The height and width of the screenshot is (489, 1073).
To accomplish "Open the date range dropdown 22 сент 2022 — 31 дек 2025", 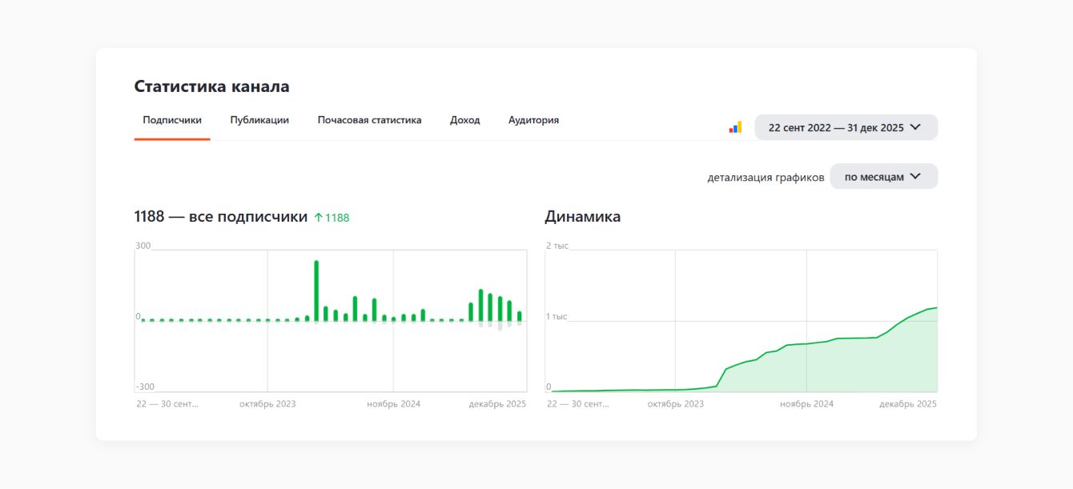I will click(846, 127).
